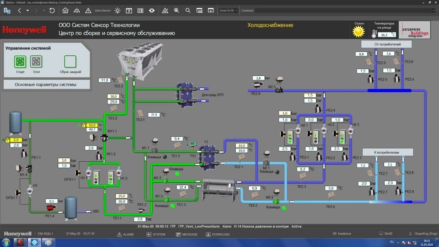Open the back history dropdown arrow
This screenshot has height=247, width=439.
pos(28,10)
